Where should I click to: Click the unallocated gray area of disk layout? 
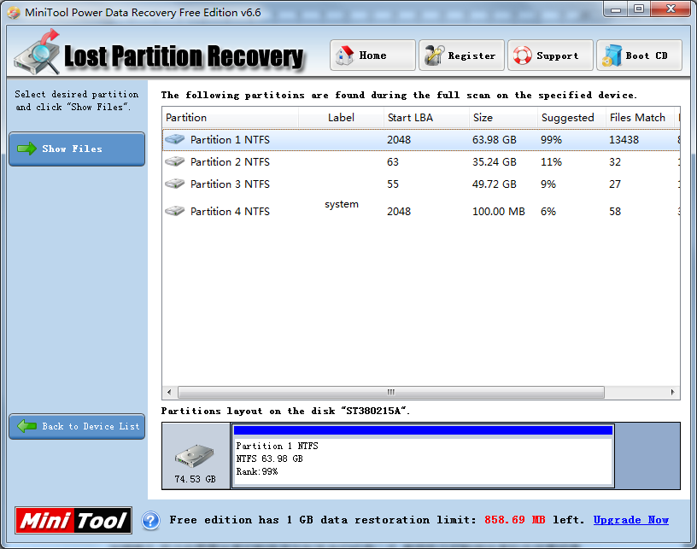click(x=647, y=456)
